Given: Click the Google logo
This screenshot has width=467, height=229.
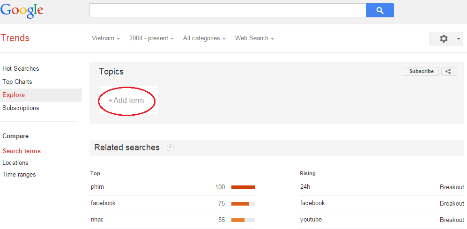Looking at the screenshot, I should tap(22, 11).
